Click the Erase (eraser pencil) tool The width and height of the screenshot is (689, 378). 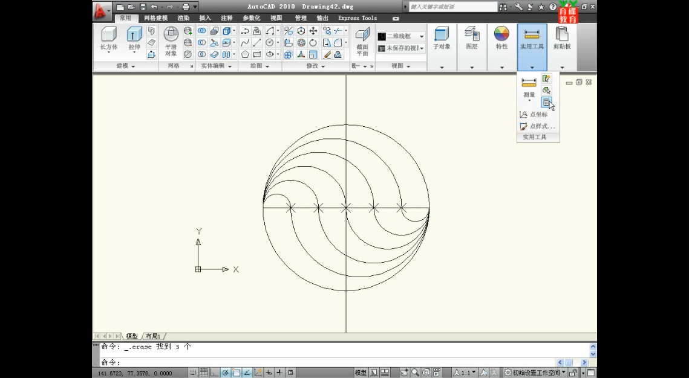pyautogui.click(x=327, y=54)
